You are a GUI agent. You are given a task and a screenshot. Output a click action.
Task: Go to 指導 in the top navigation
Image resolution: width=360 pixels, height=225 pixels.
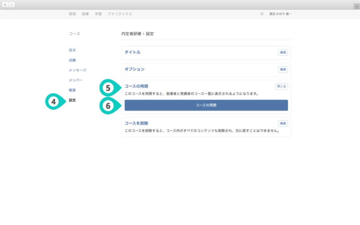85,14
